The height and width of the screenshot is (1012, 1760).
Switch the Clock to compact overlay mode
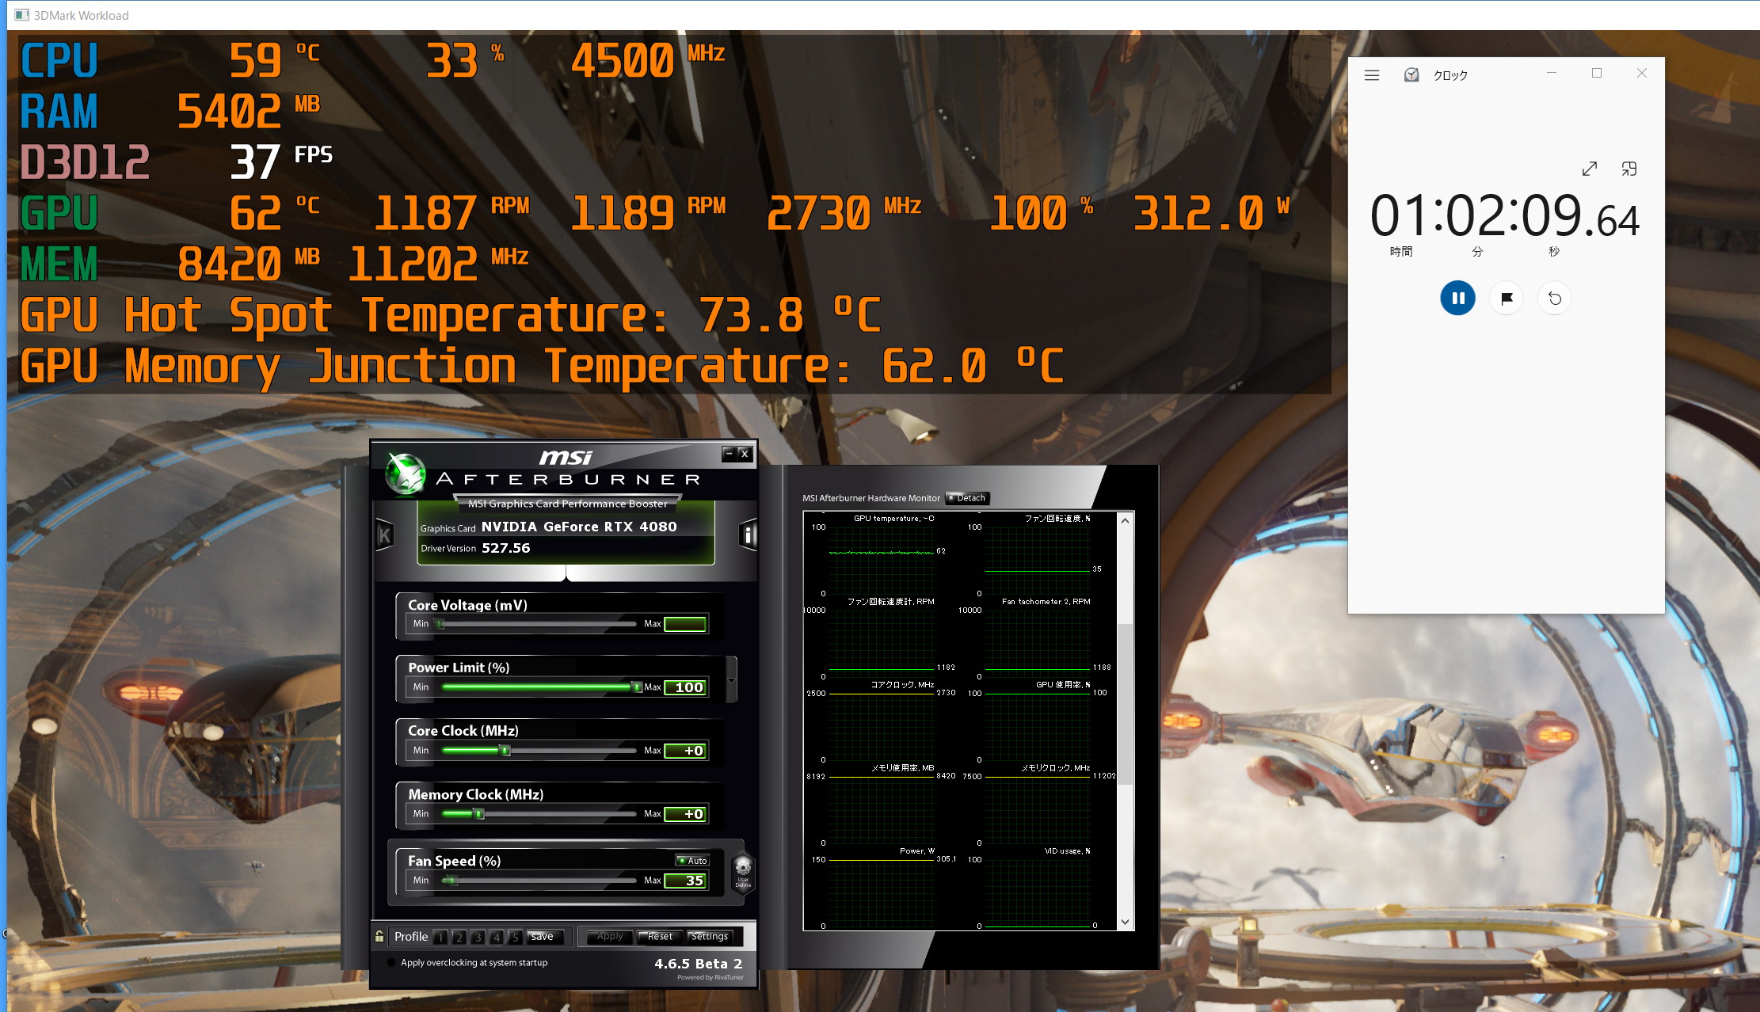[1629, 169]
